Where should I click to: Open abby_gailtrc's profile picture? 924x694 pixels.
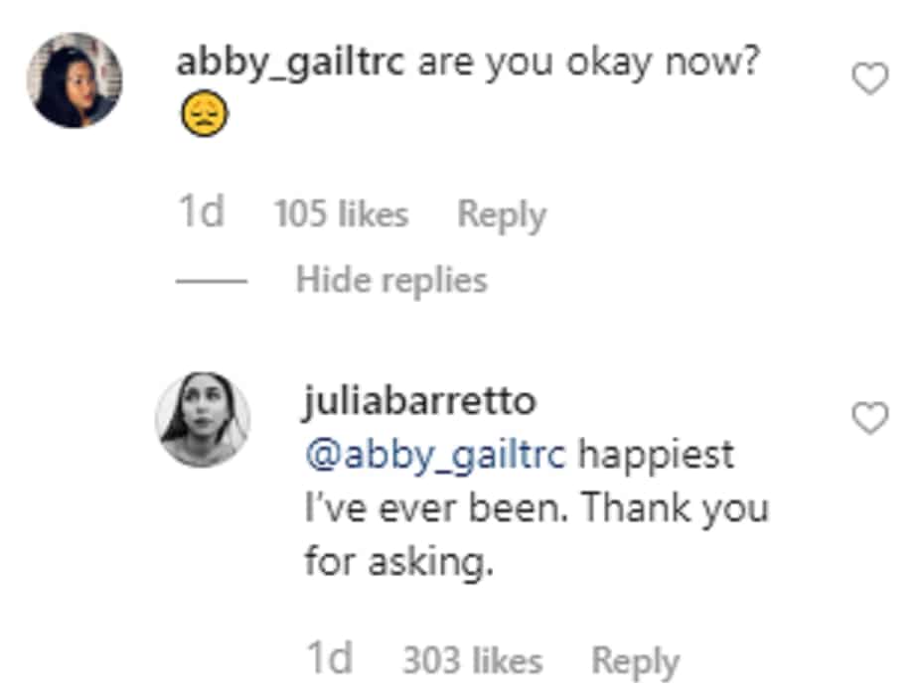(x=75, y=80)
